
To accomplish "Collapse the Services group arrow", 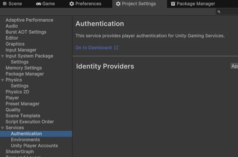I will (2, 128).
